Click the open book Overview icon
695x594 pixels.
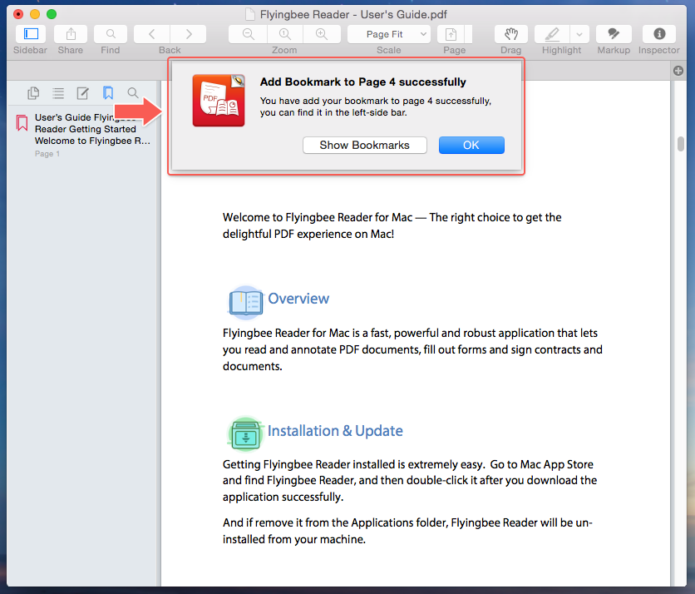(x=245, y=303)
